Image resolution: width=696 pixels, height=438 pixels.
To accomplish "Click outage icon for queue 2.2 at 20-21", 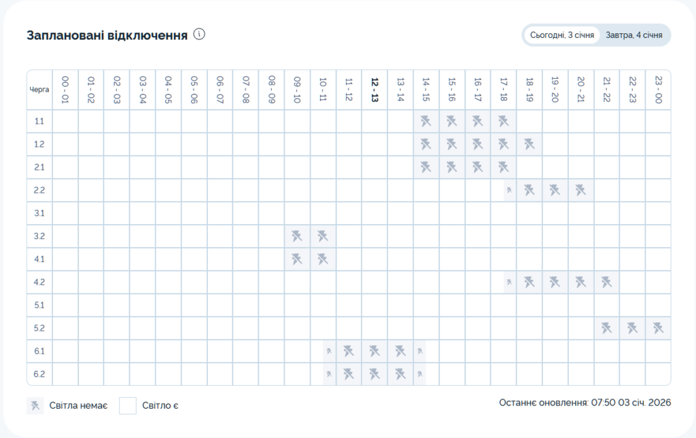I will click(580, 190).
